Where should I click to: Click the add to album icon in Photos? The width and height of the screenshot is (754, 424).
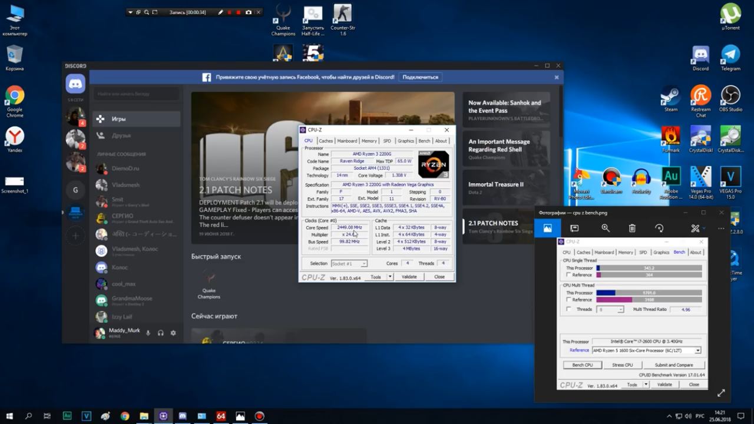coord(574,228)
